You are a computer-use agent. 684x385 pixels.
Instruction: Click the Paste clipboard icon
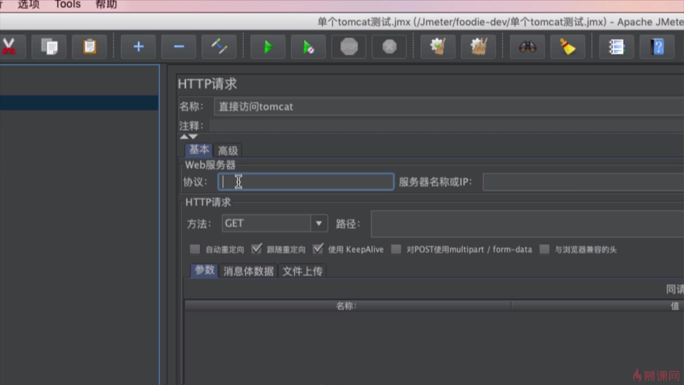tap(89, 47)
